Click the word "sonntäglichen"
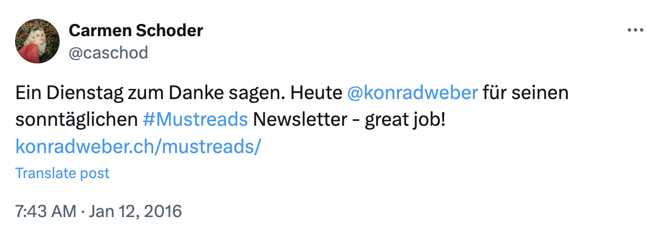 76,120
